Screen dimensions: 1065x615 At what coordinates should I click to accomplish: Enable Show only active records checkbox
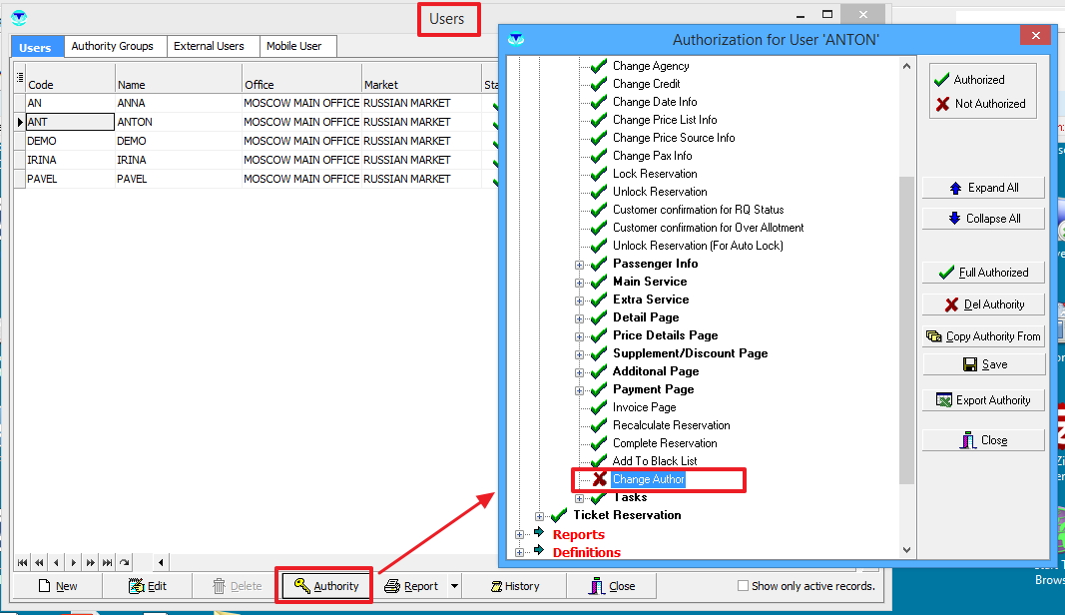pyautogui.click(x=743, y=586)
